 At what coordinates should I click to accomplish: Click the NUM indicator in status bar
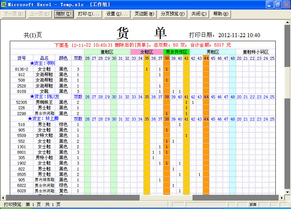(253, 205)
